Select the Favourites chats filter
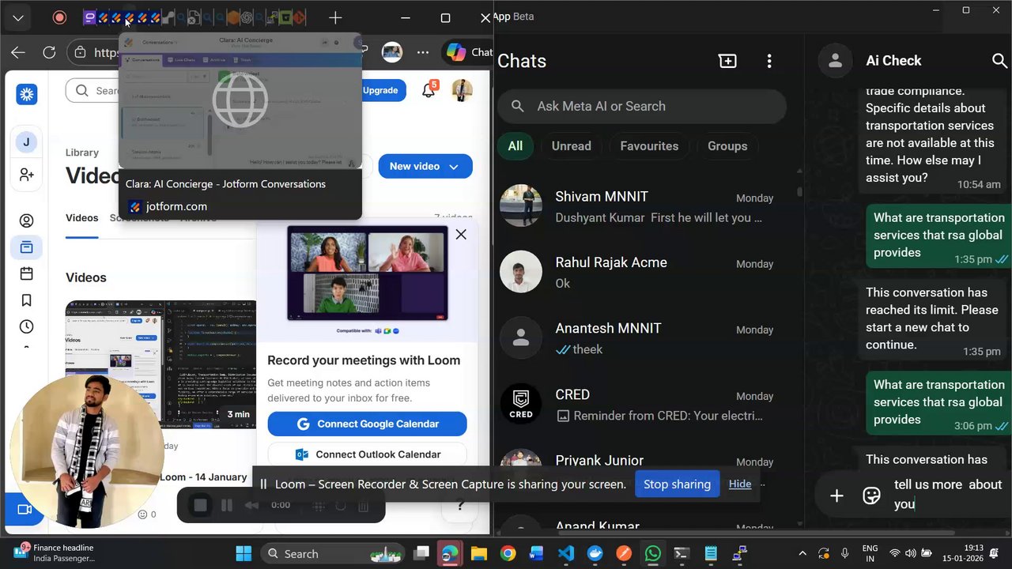This screenshot has width=1012, height=569. [x=649, y=146]
